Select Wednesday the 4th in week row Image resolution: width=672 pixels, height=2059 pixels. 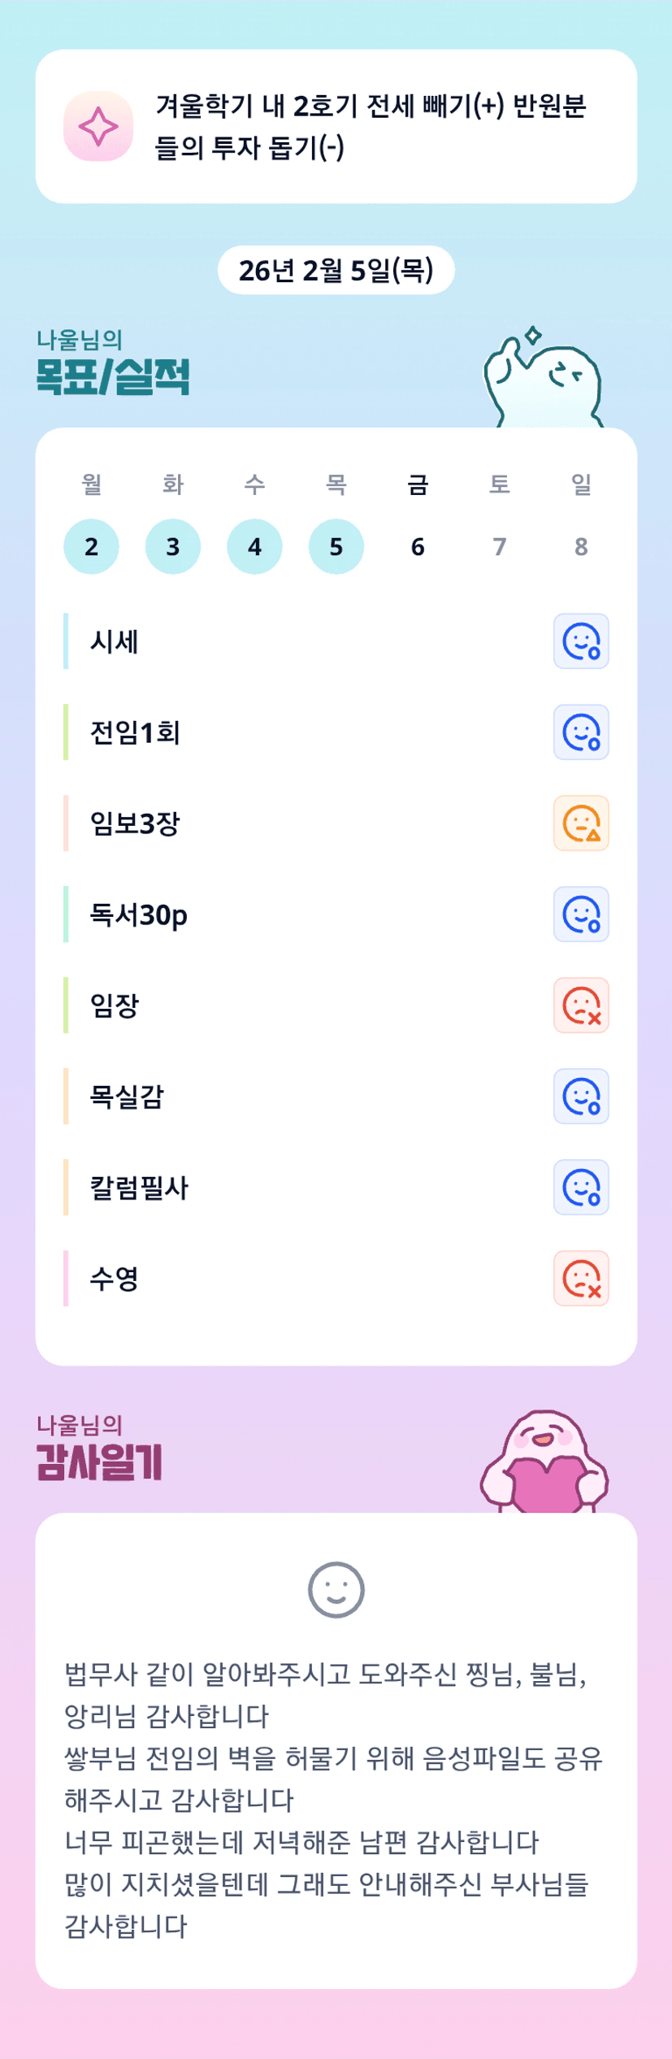[x=254, y=546]
